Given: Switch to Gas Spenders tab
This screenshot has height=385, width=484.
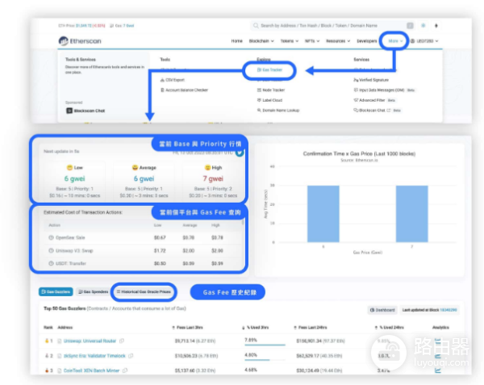Looking at the screenshot, I should (x=94, y=291).
